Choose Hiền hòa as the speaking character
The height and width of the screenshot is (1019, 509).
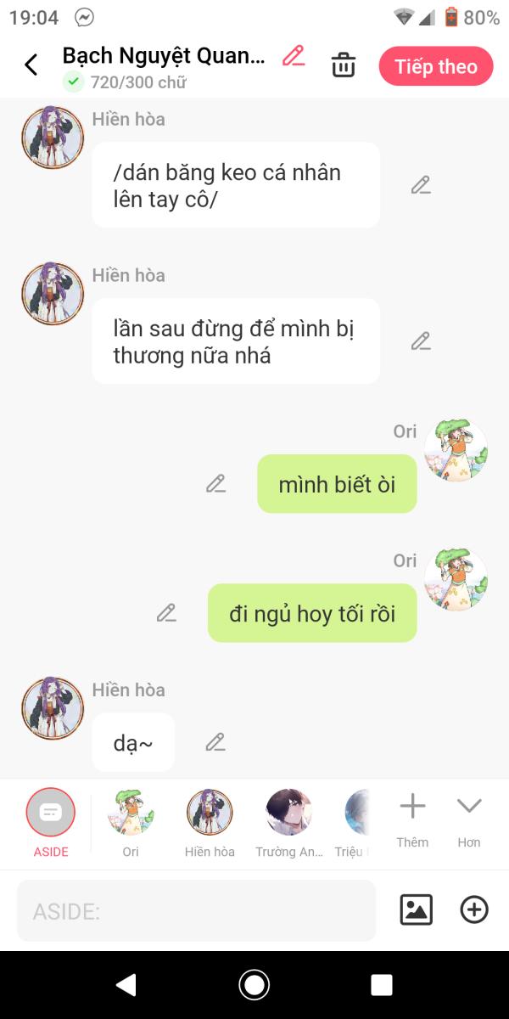(x=210, y=823)
